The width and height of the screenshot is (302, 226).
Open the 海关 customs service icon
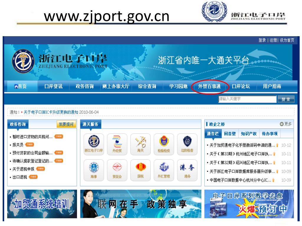pos(140,144)
